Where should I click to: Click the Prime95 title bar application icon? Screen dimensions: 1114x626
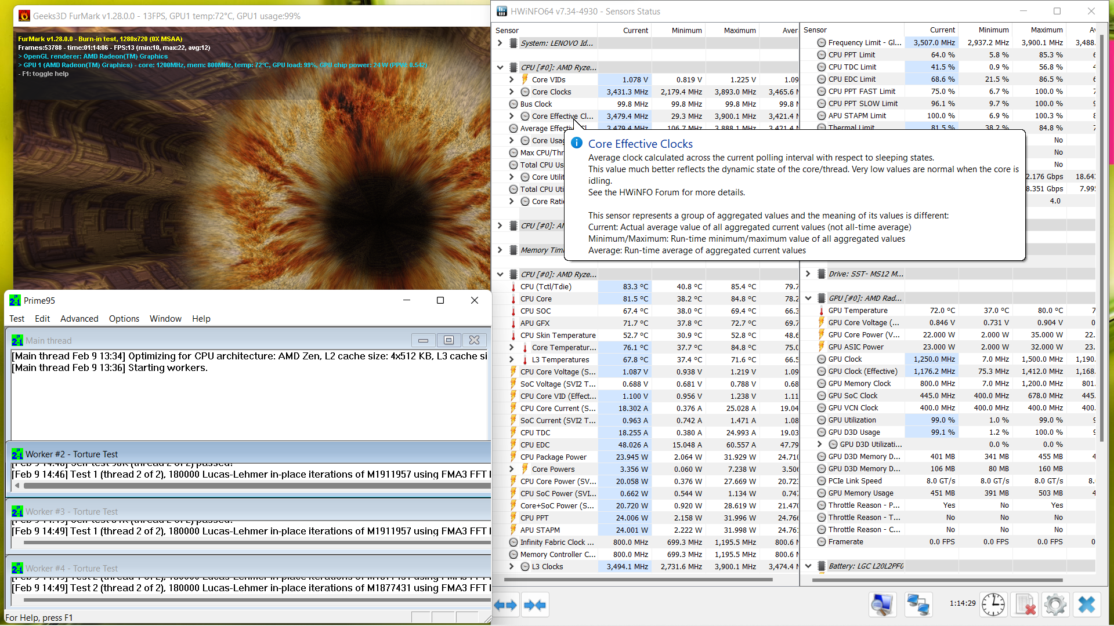15,300
